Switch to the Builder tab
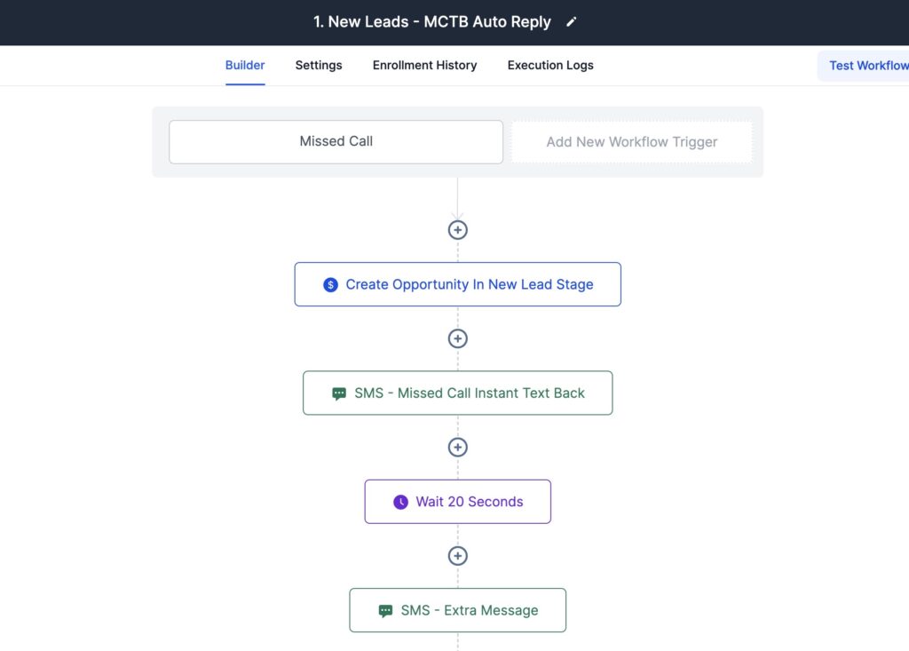This screenshot has height=651, width=909. point(245,65)
